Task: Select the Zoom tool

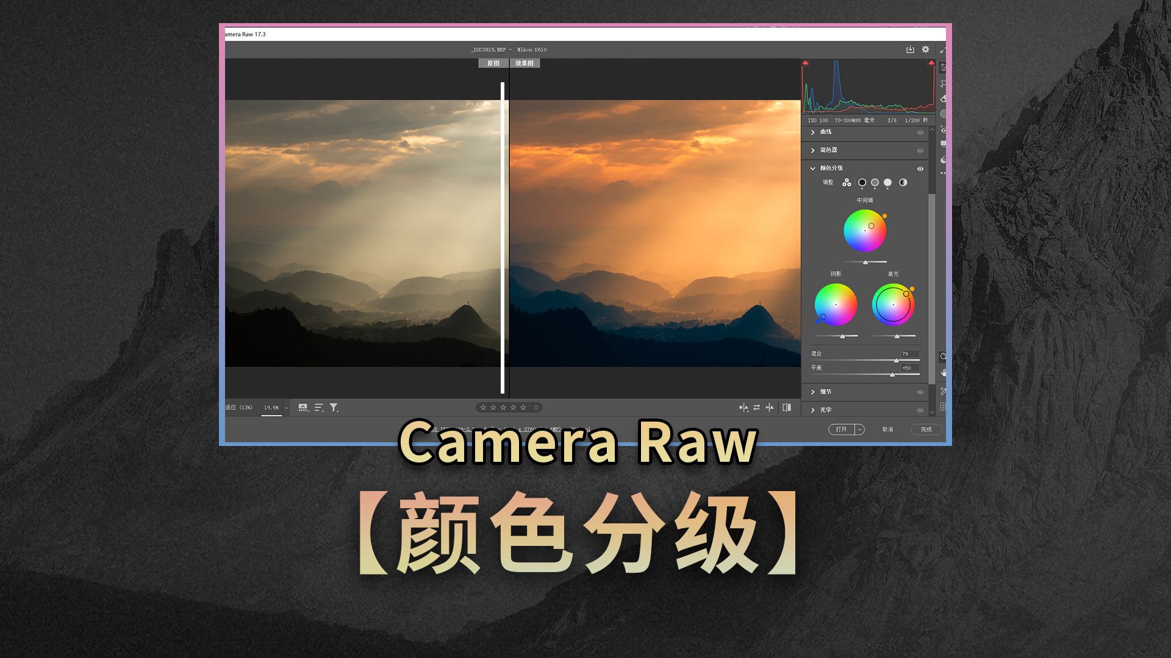Action: click(x=943, y=356)
